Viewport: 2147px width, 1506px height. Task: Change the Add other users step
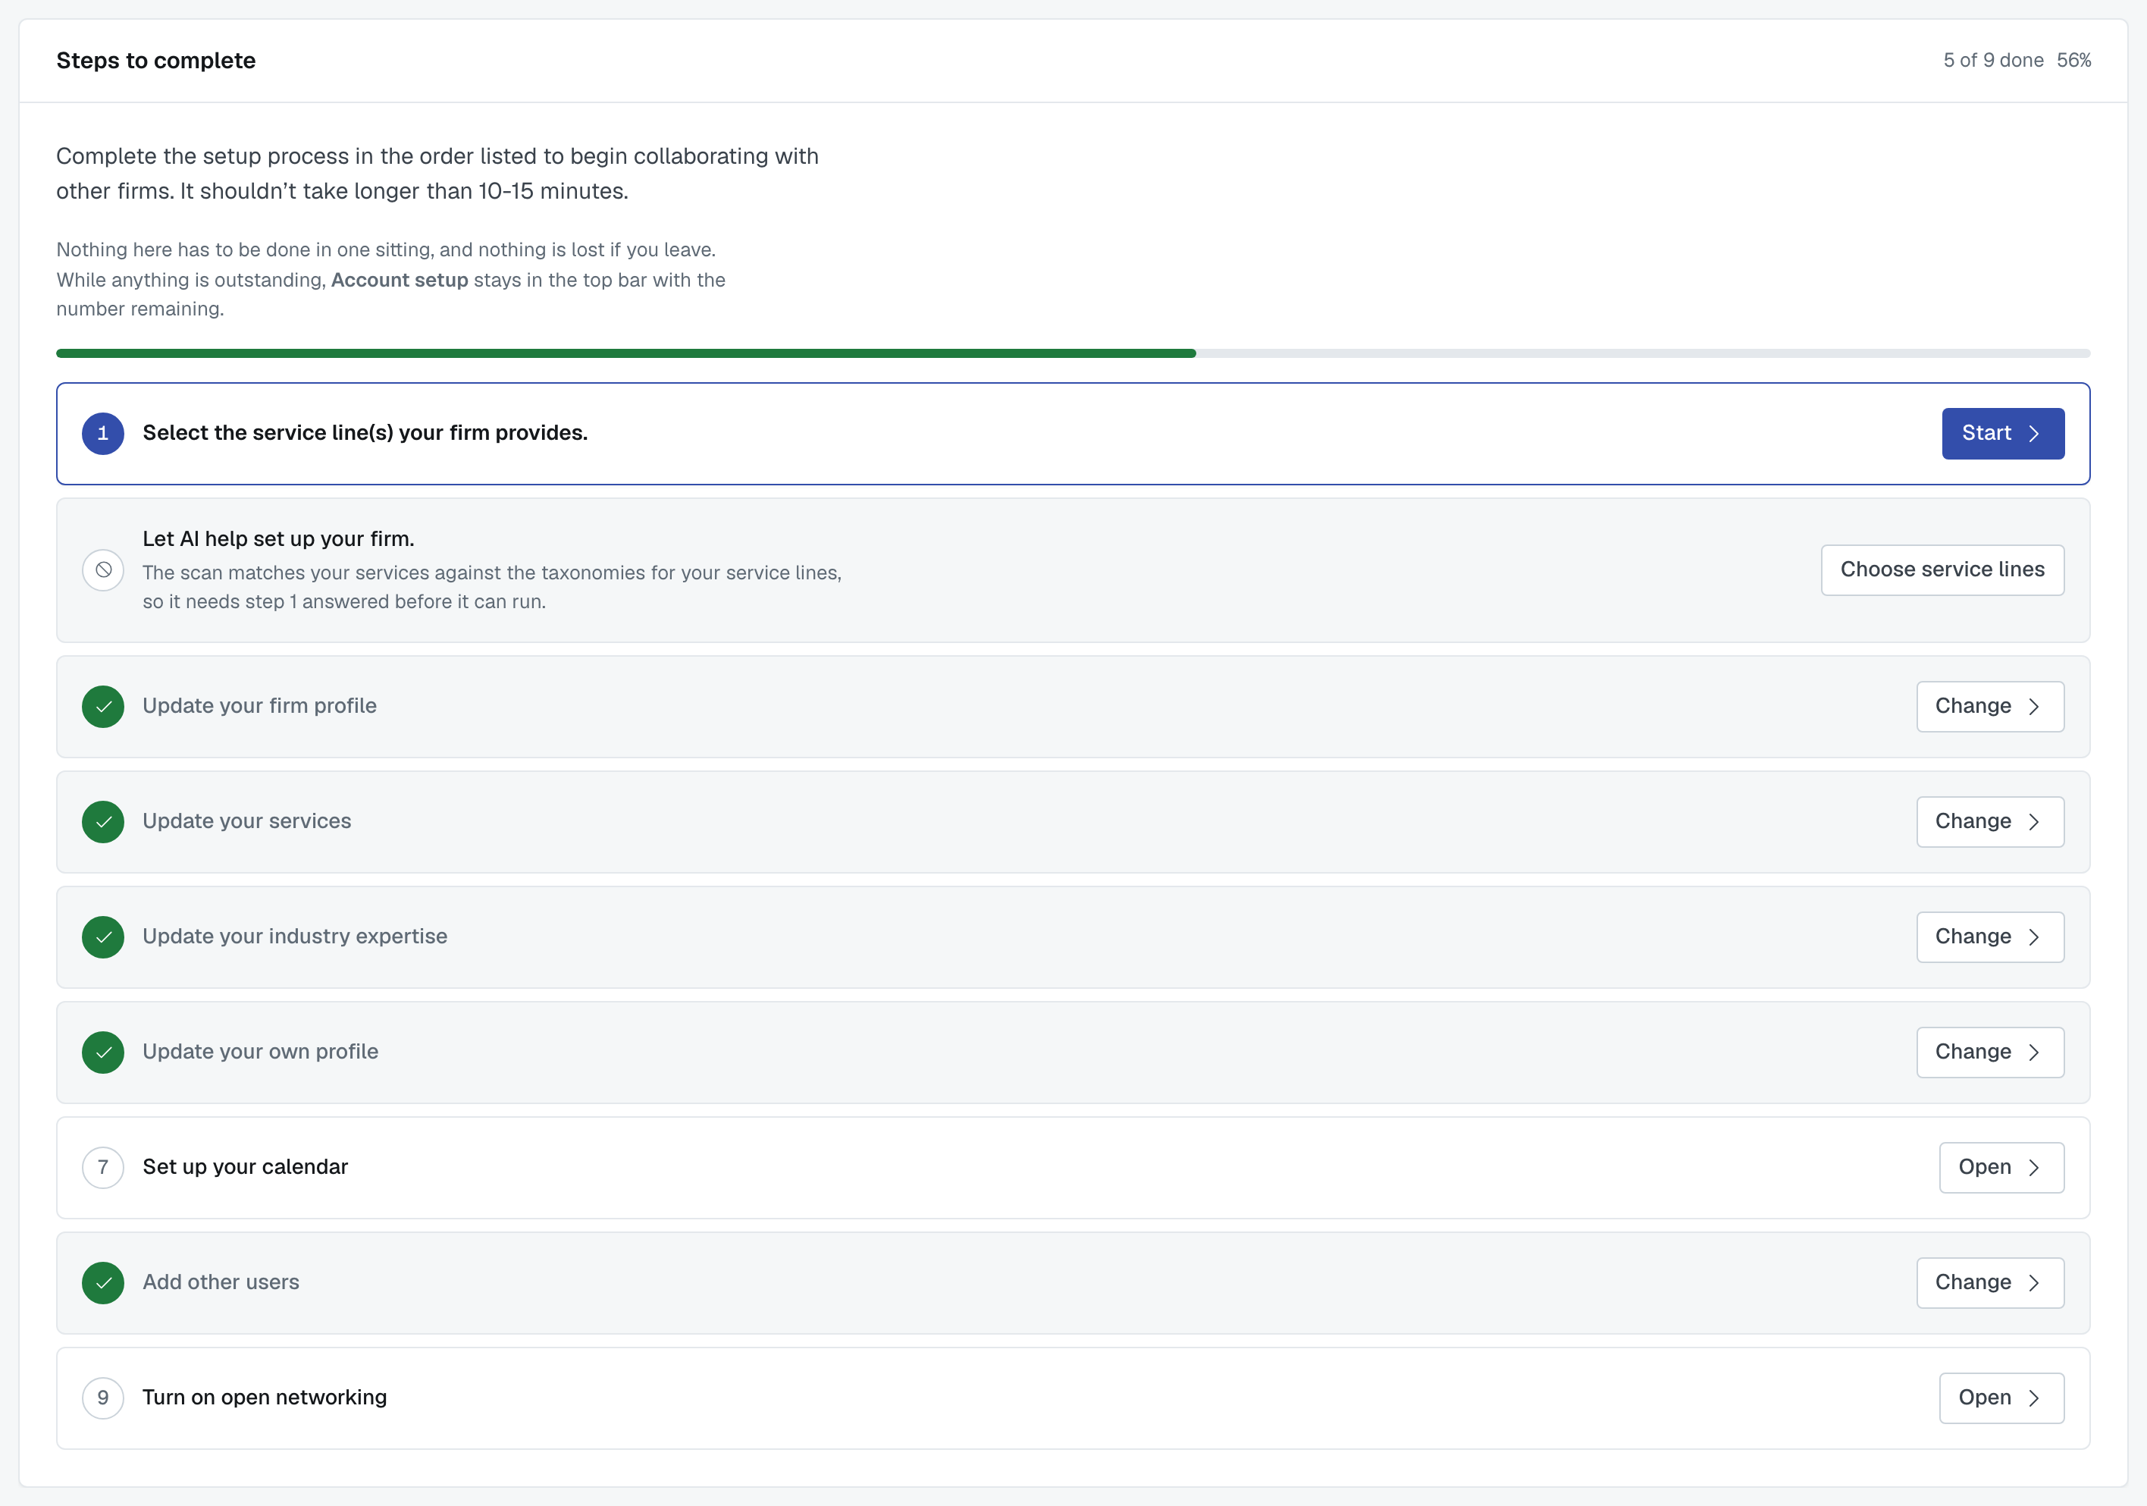(1990, 1282)
